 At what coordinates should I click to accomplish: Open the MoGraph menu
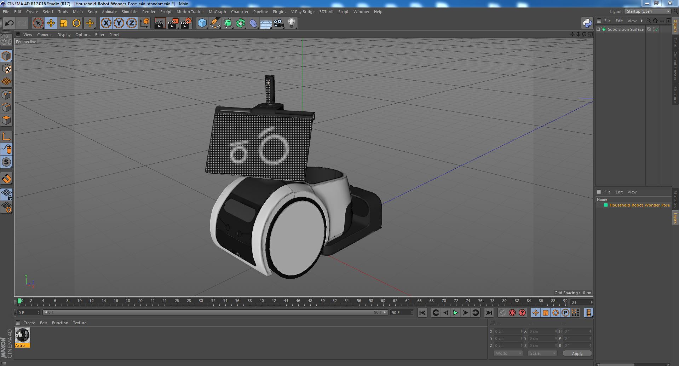(x=217, y=12)
